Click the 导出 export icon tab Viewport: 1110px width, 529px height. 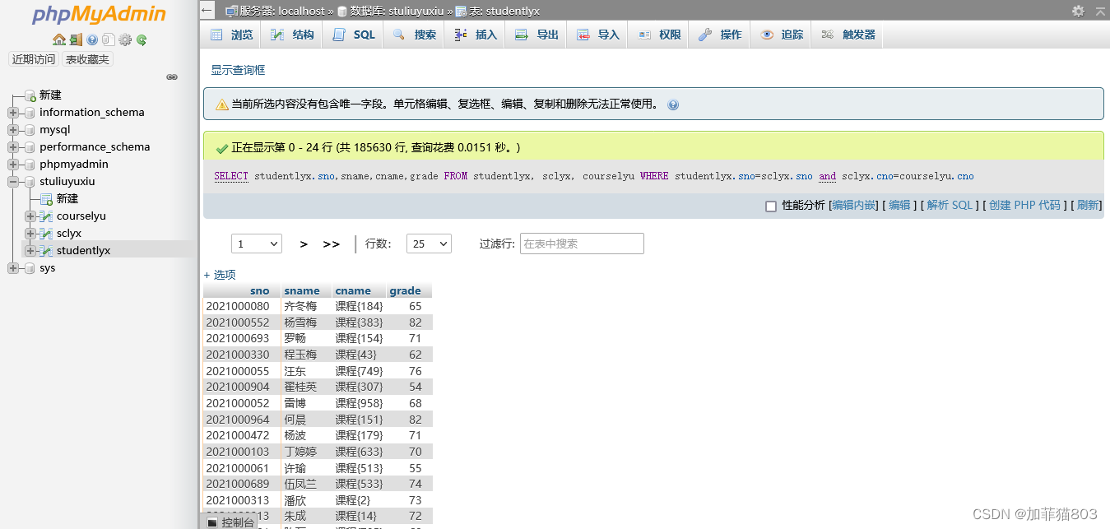[x=535, y=34]
